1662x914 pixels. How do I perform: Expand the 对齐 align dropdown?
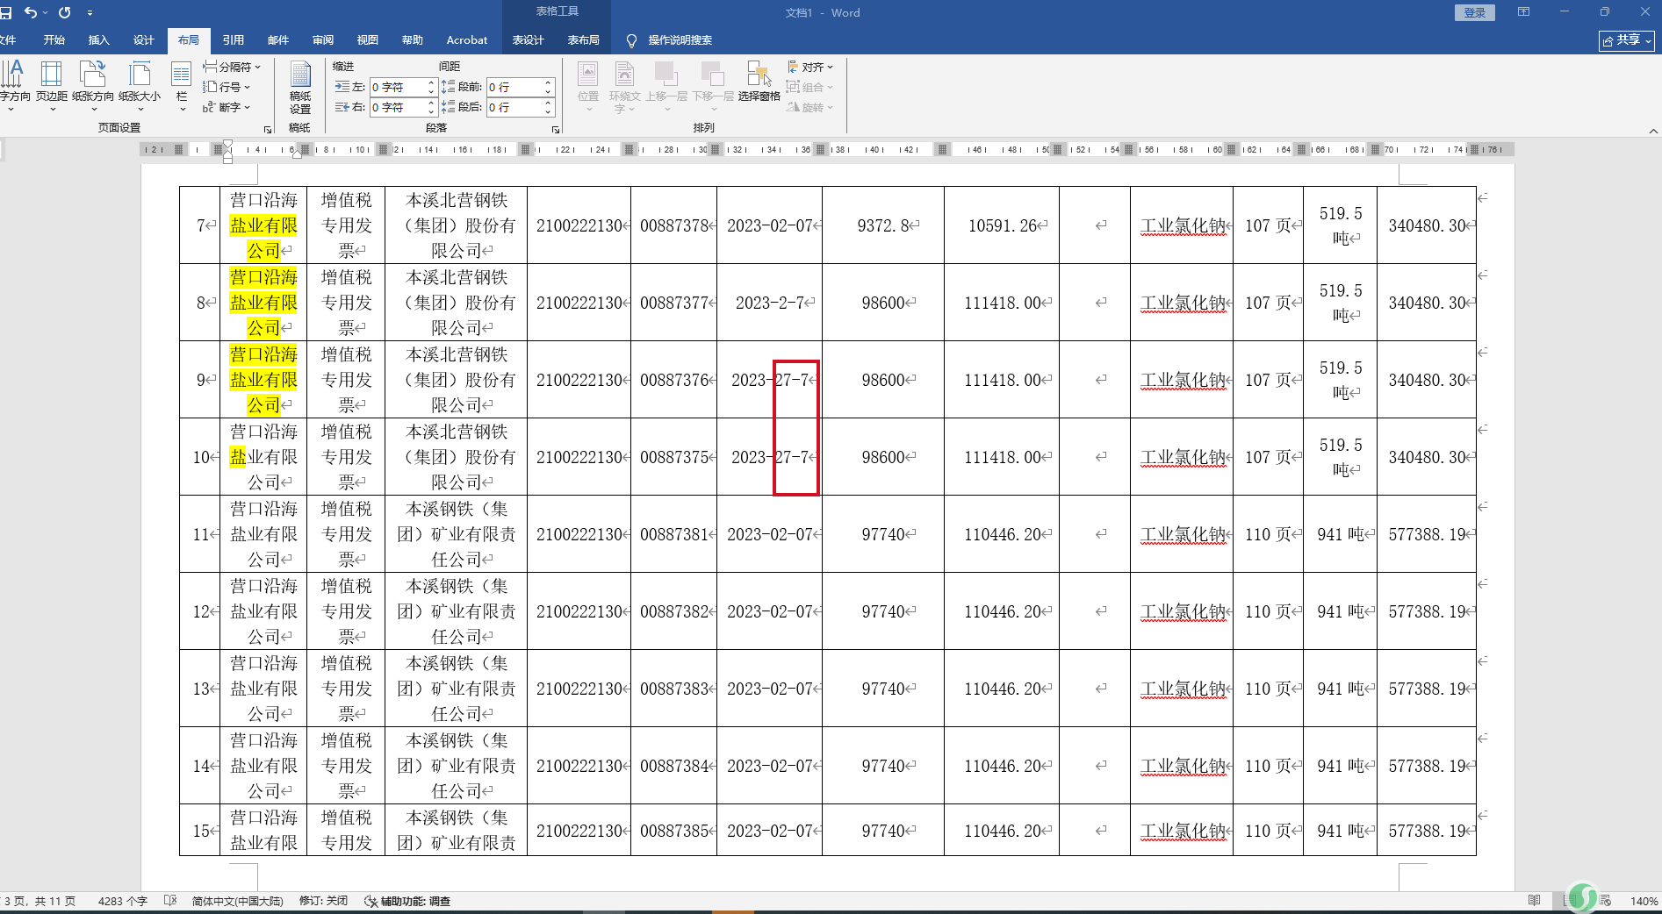tap(810, 67)
